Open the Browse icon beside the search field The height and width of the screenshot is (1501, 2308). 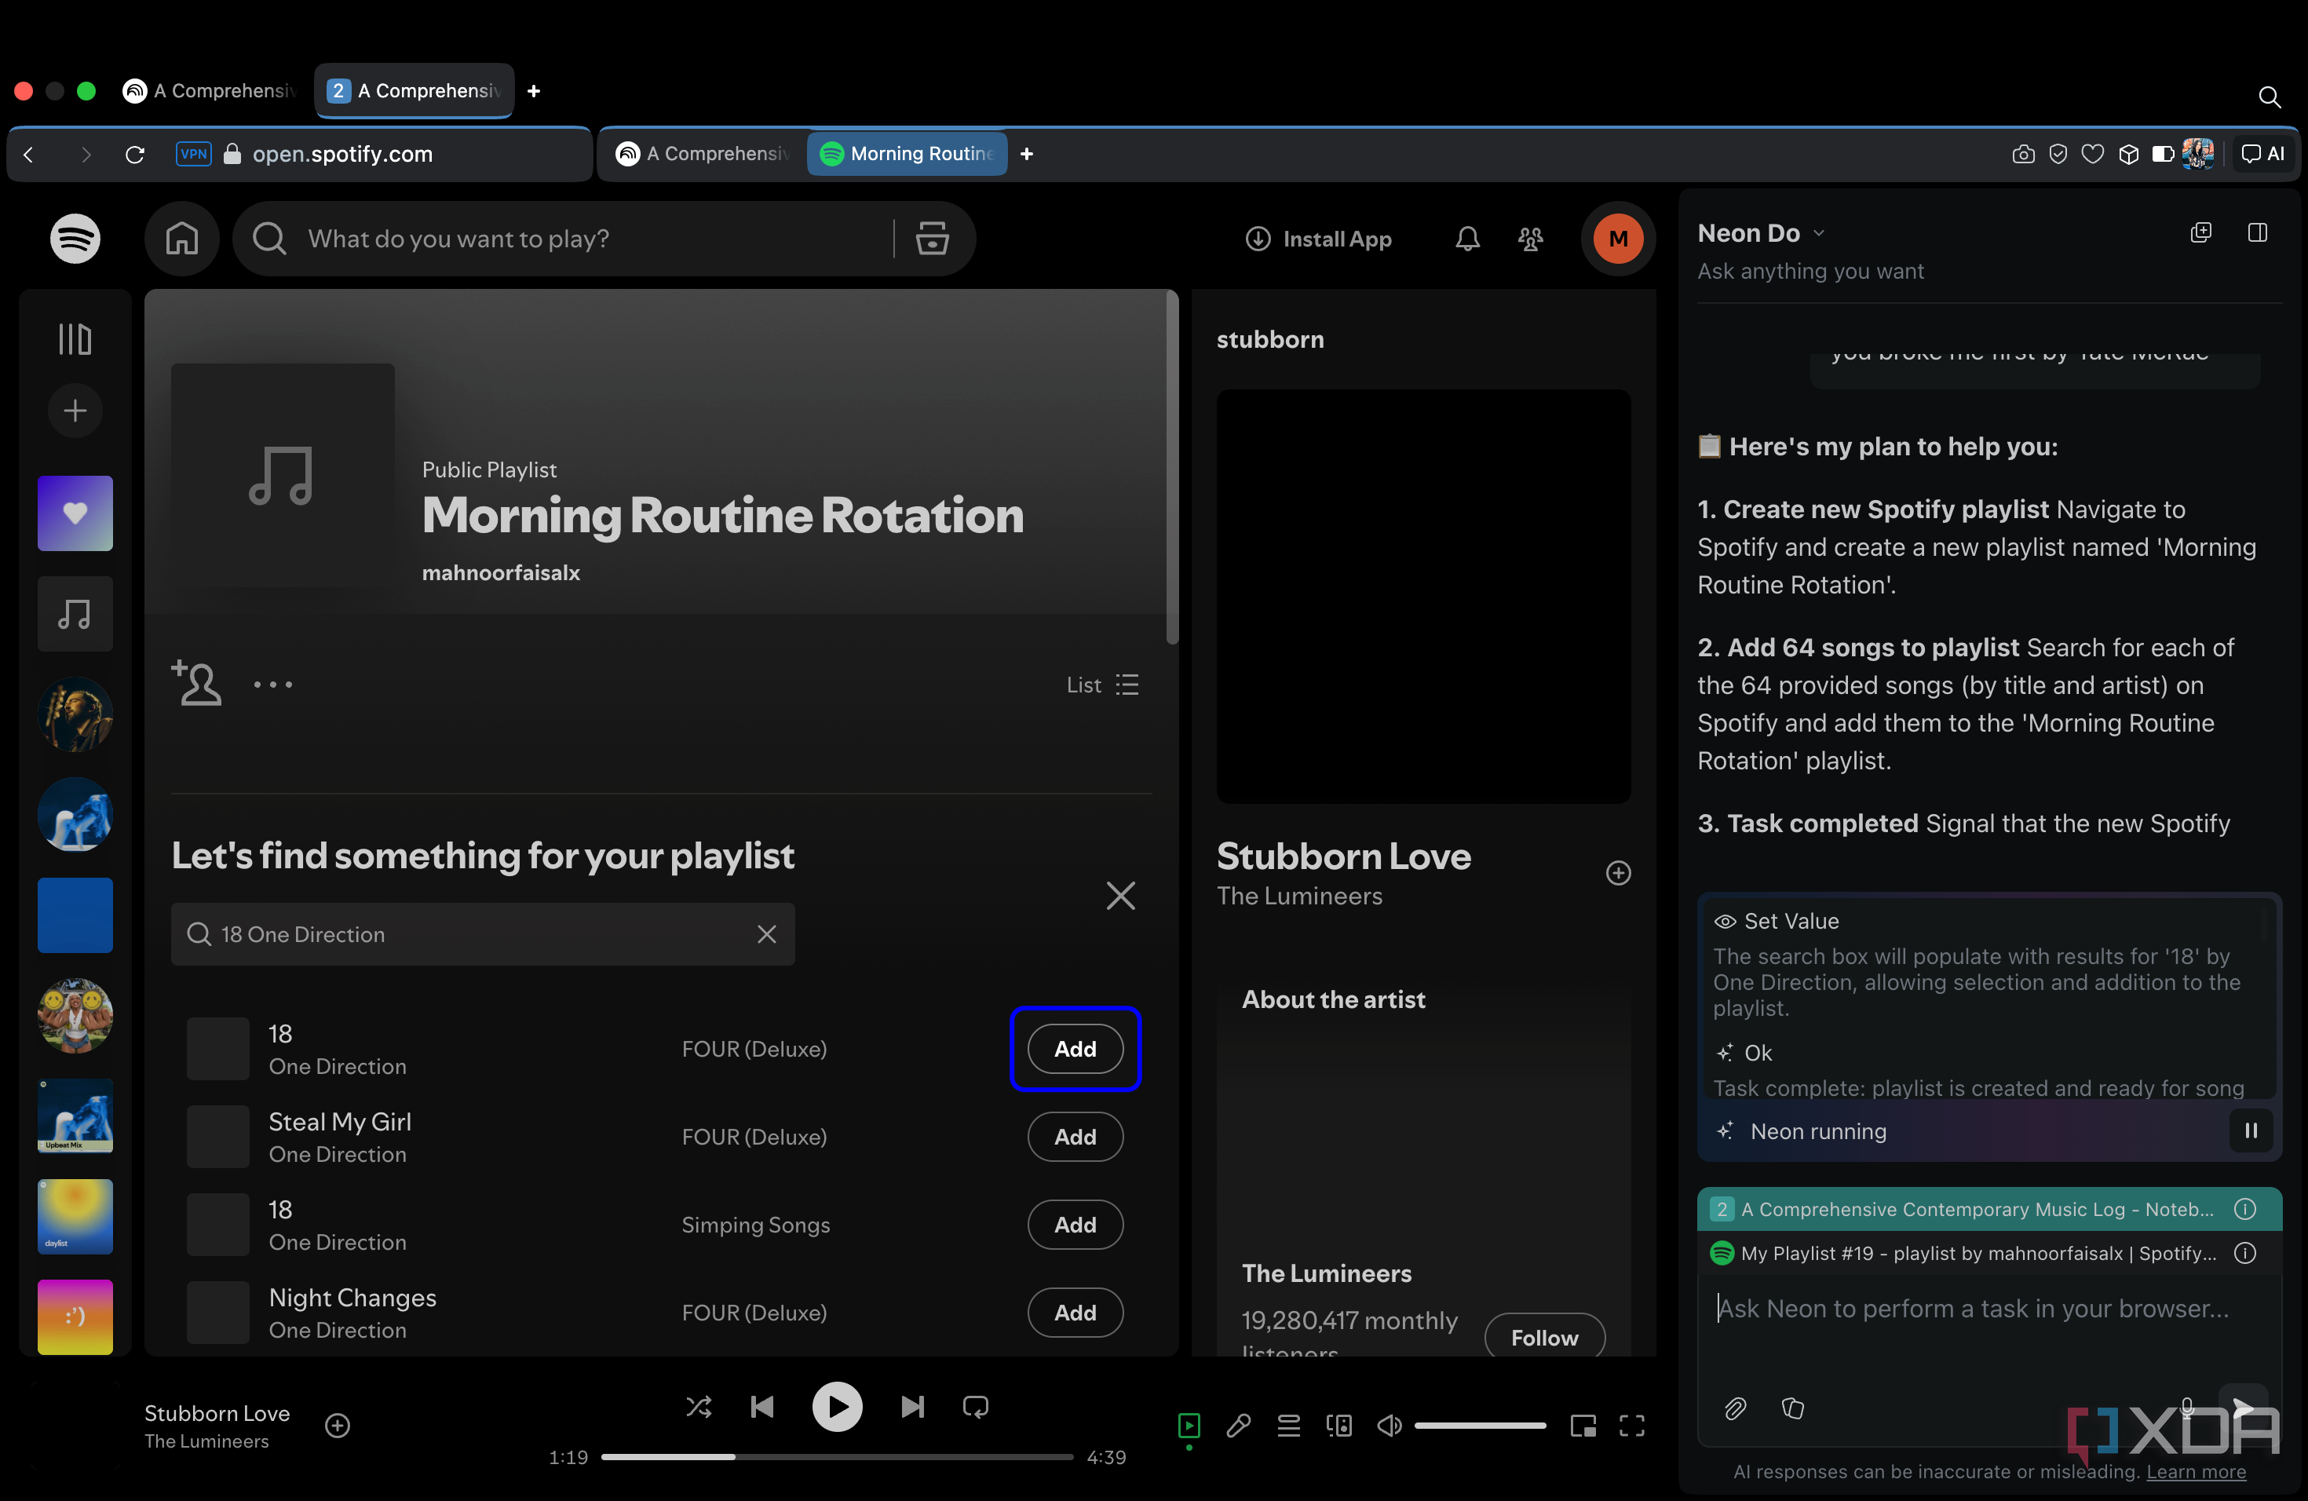click(932, 239)
